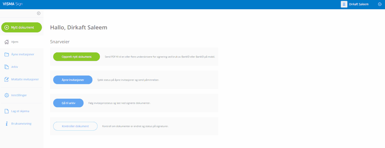The image size is (385, 148).
Task: Expand the user account dropdown chevron
Action: [380, 4]
